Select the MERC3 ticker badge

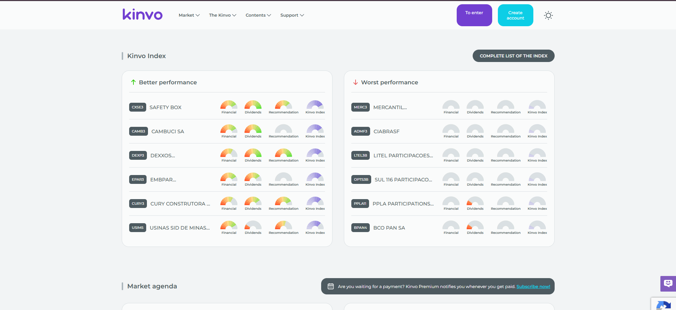(x=361, y=107)
